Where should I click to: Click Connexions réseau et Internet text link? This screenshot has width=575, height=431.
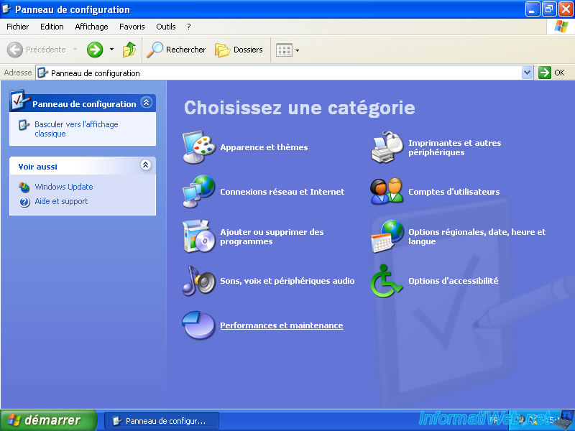(282, 192)
